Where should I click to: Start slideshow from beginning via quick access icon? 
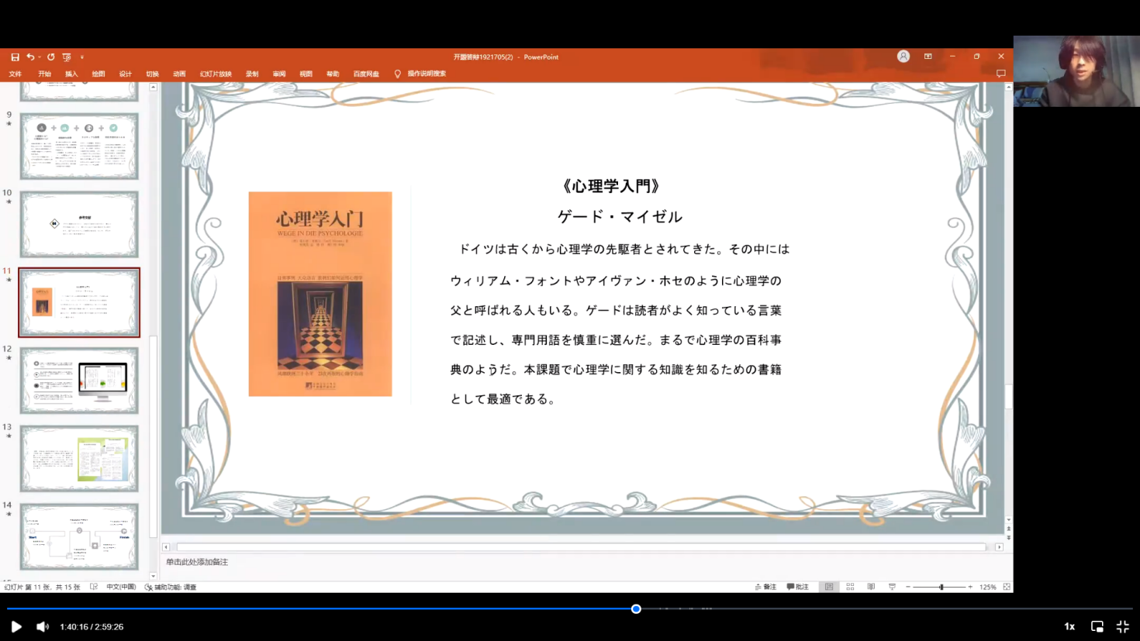pos(67,57)
